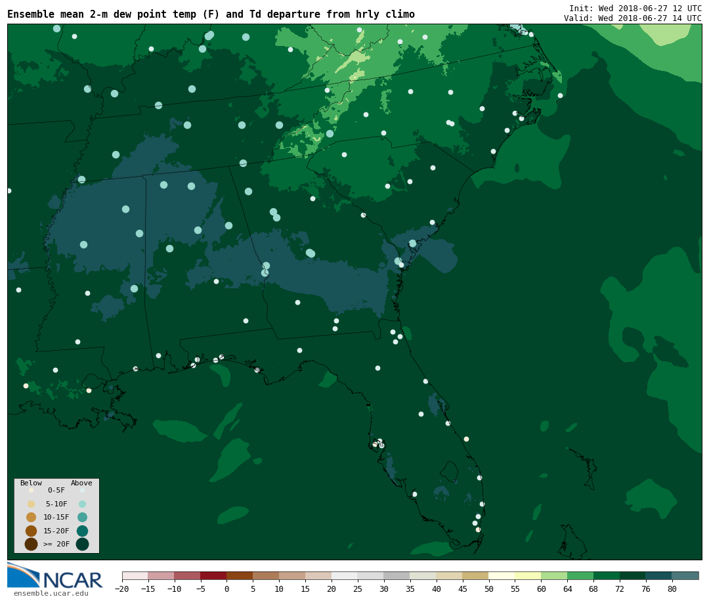
Task: Click the 'Below' legend heading
Action: pos(31,483)
